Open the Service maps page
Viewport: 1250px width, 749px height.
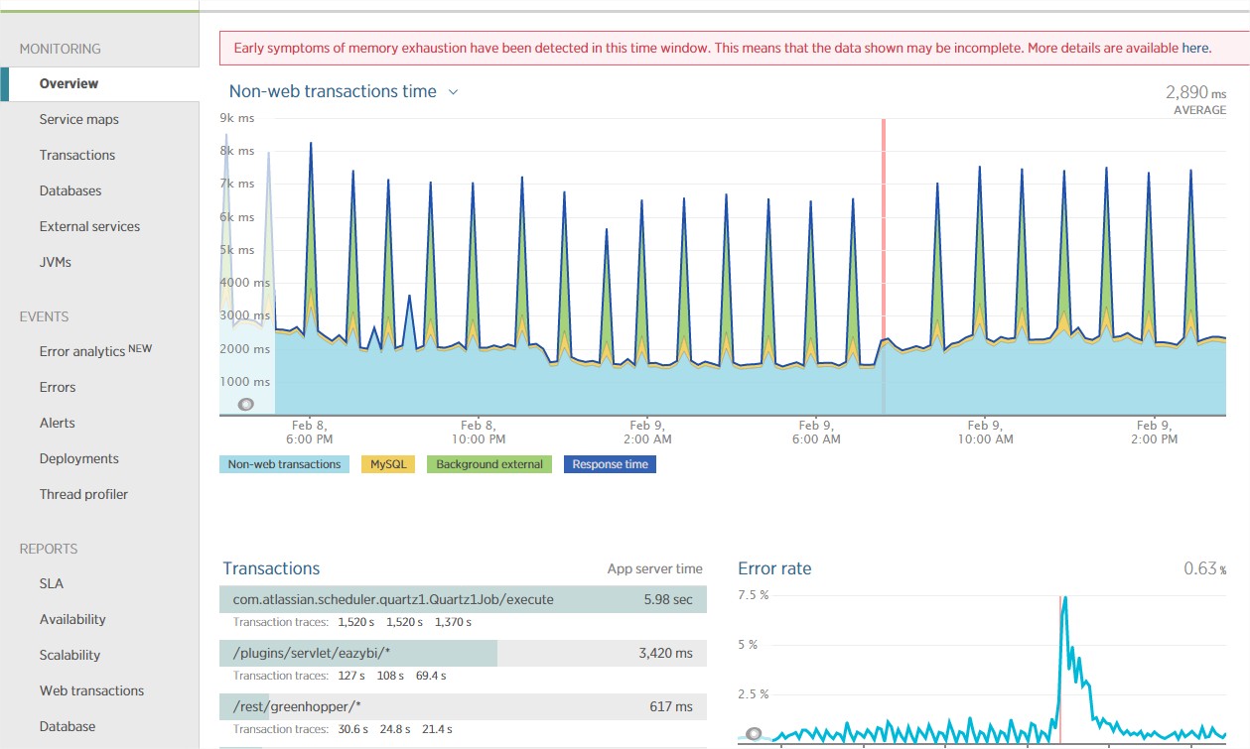pyautogui.click(x=78, y=119)
